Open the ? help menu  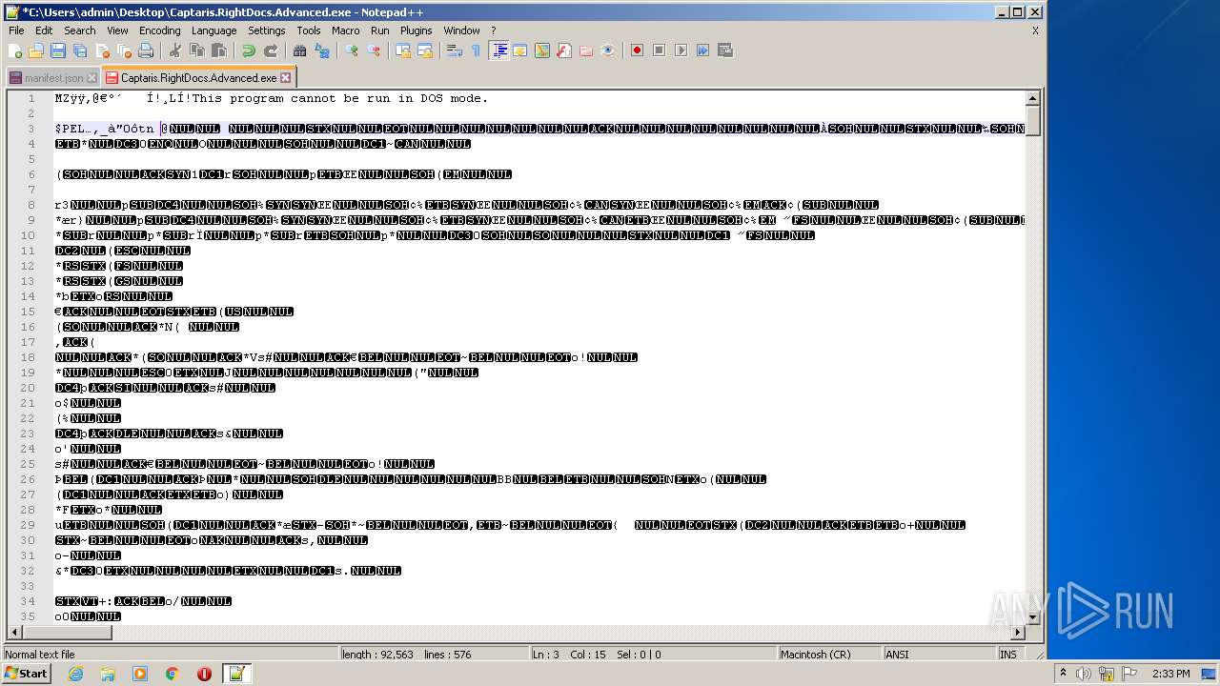click(x=493, y=30)
